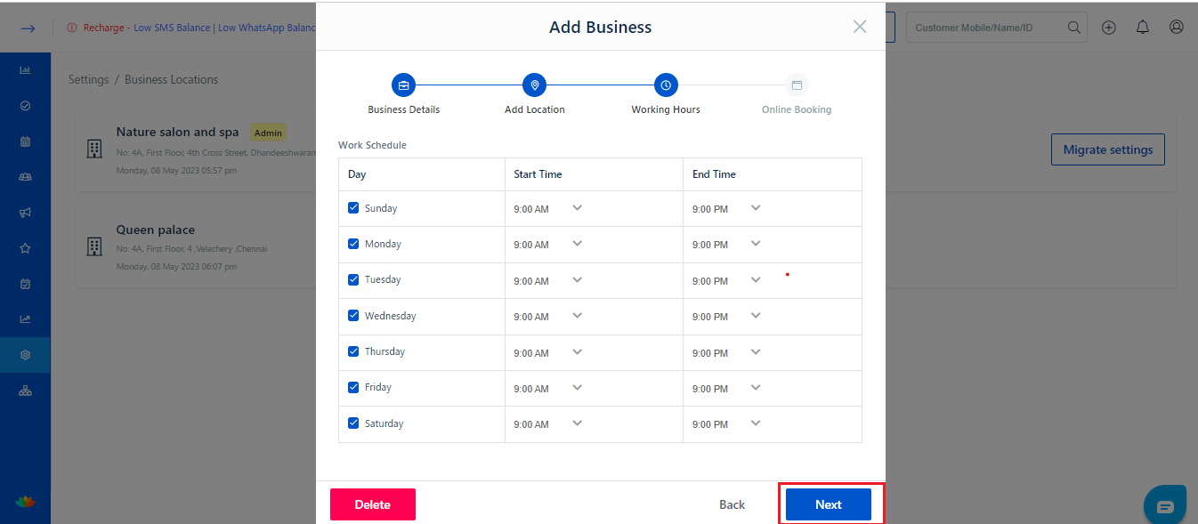Viewport: 1198px width, 524px height.
Task: Click the Settings breadcrumb link
Action: coord(88,79)
